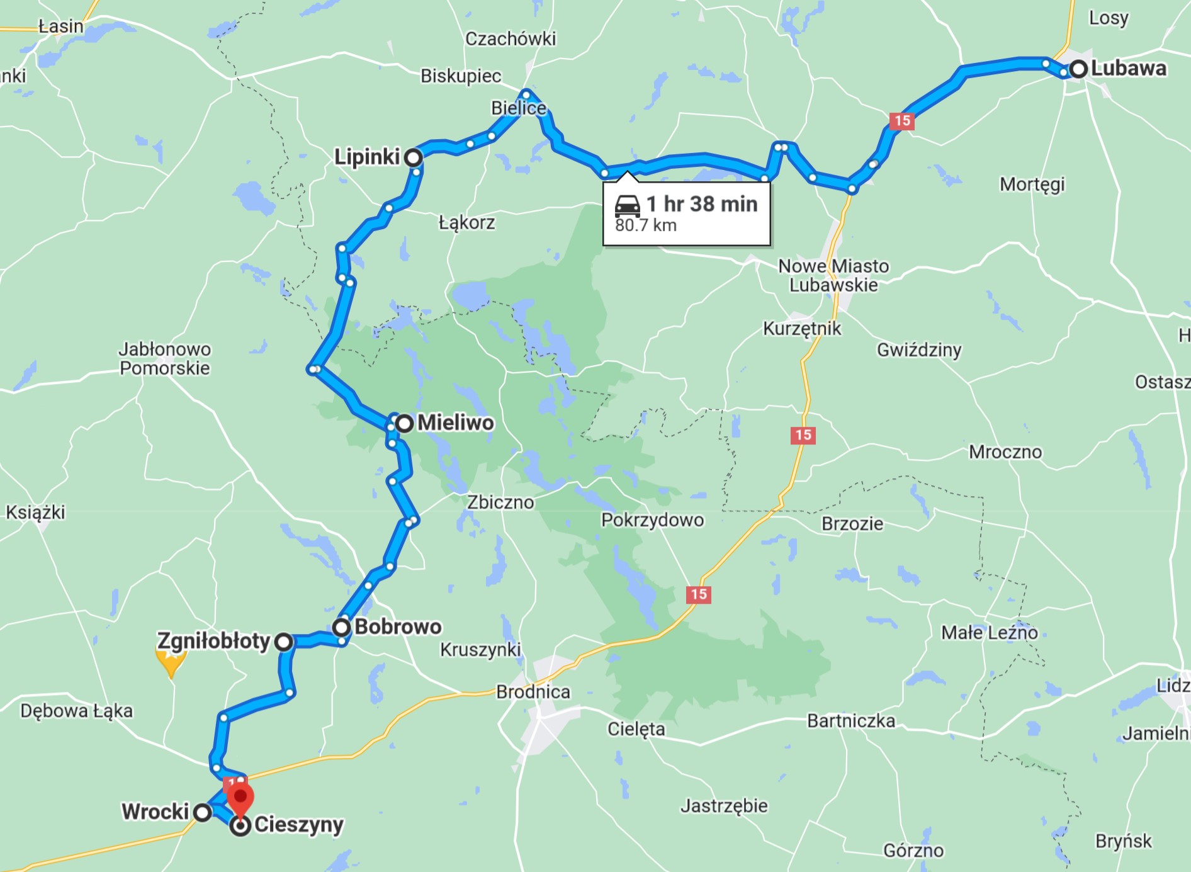Click road 15 shield near Lubawa

[902, 121]
